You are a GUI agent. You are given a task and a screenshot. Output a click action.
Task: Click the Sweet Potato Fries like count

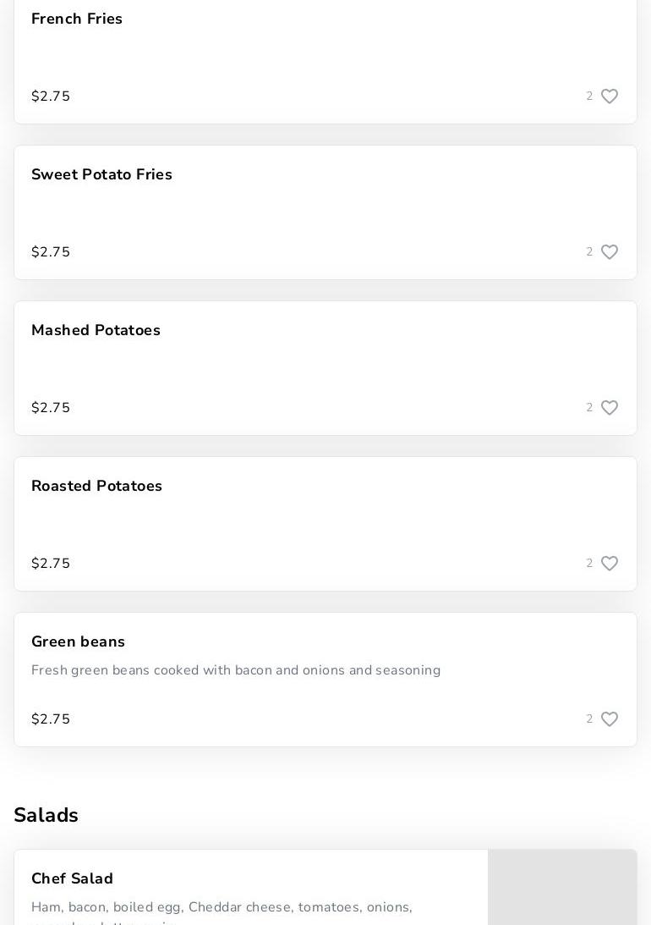[x=589, y=252]
